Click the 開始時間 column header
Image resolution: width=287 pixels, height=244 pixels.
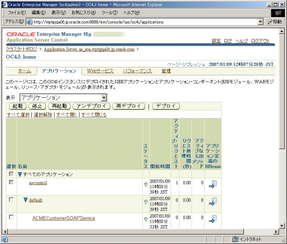(160, 167)
